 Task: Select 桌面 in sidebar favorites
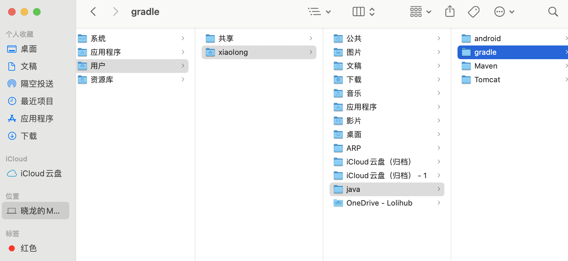(29, 49)
